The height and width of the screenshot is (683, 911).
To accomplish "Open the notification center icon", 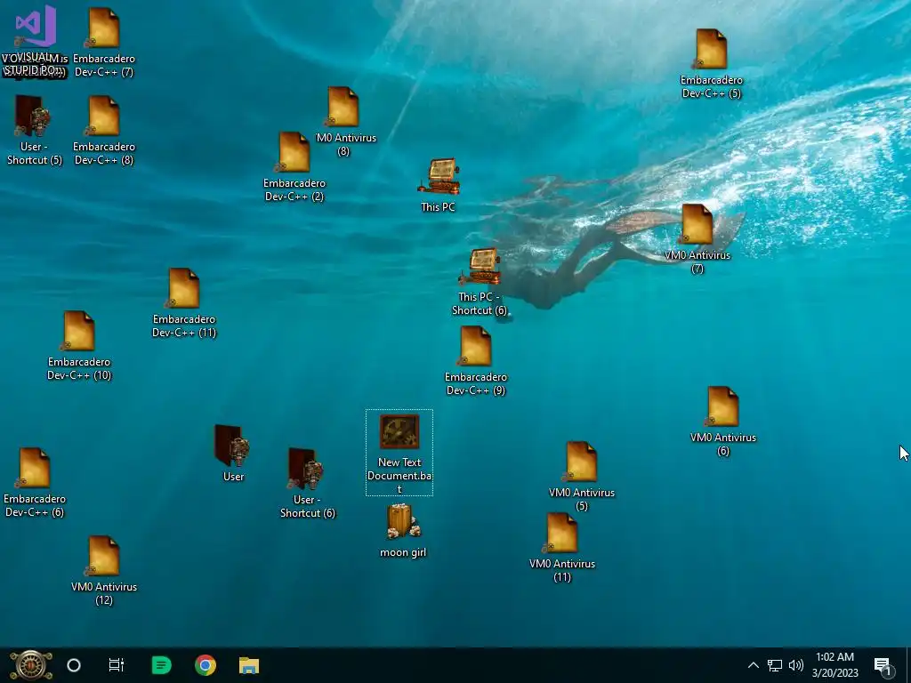I will click(x=883, y=666).
